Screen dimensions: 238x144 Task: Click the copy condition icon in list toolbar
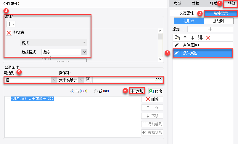coord(177,38)
